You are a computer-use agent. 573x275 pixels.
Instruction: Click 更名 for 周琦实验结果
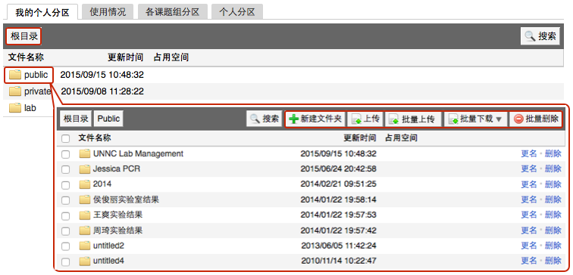[x=529, y=230]
